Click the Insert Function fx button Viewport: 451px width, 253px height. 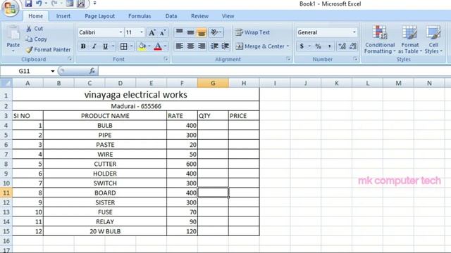coord(92,71)
